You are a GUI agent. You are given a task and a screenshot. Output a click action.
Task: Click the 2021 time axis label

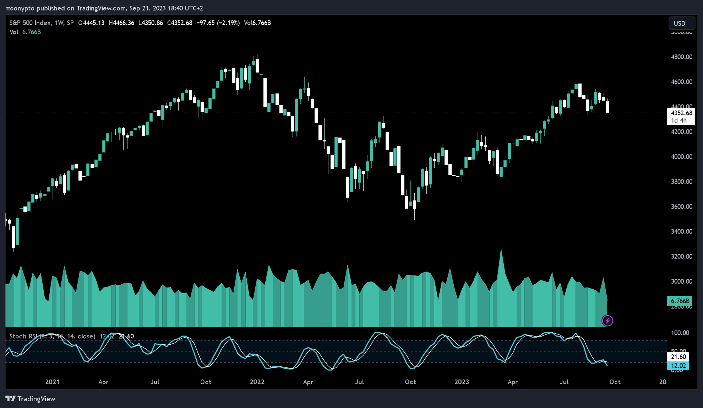[x=52, y=382]
